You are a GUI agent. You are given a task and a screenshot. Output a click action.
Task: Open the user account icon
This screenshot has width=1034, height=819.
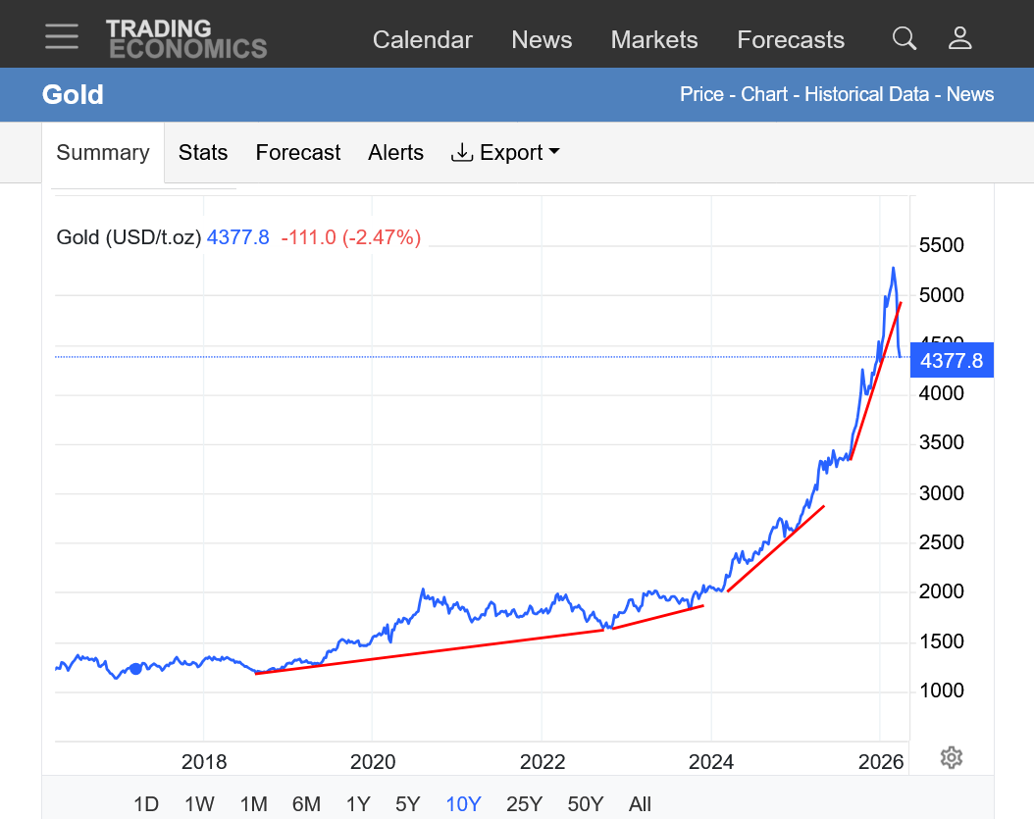[x=959, y=38]
